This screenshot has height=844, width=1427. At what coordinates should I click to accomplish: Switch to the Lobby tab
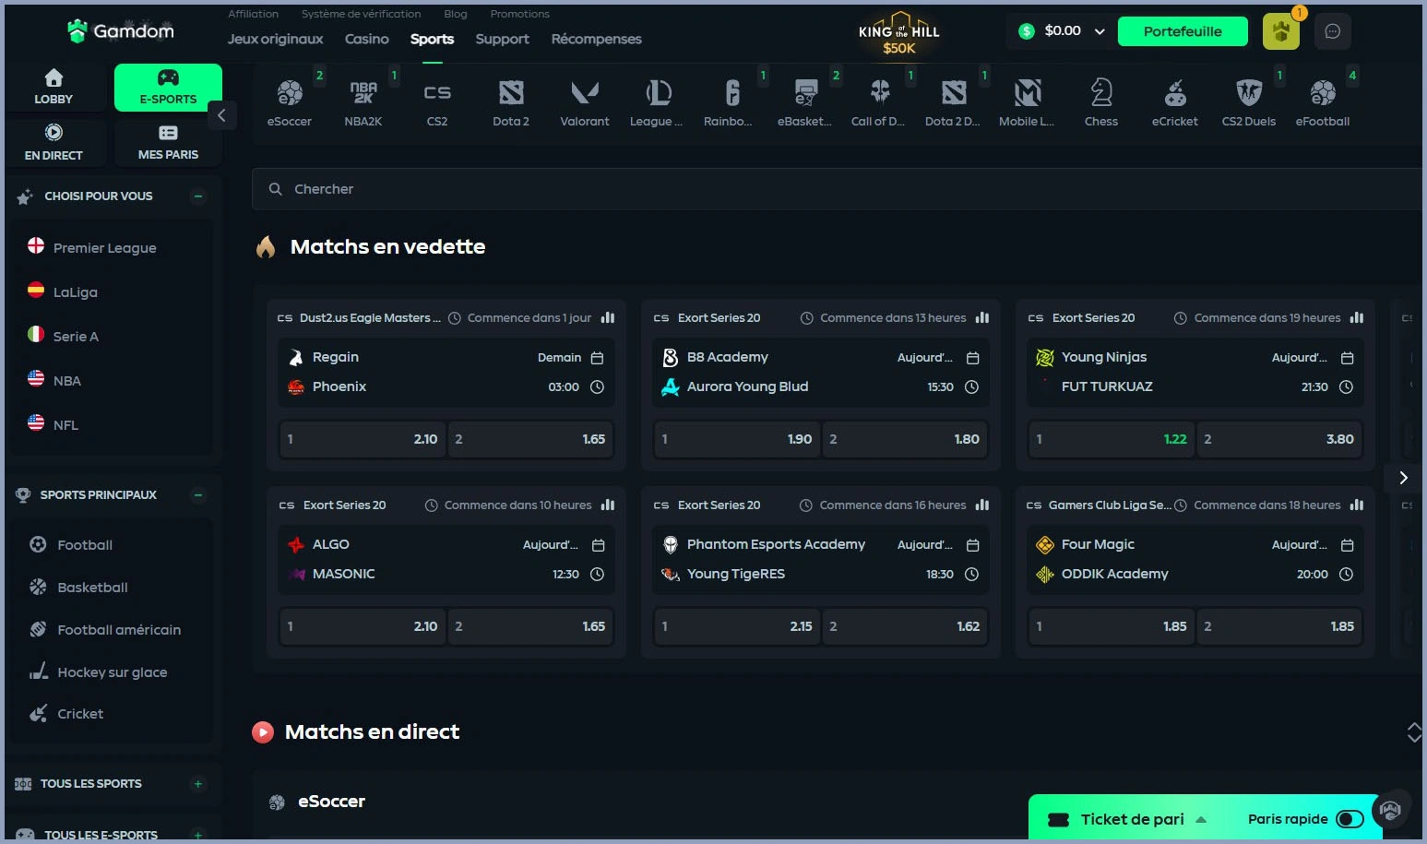[x=54, y=87]
